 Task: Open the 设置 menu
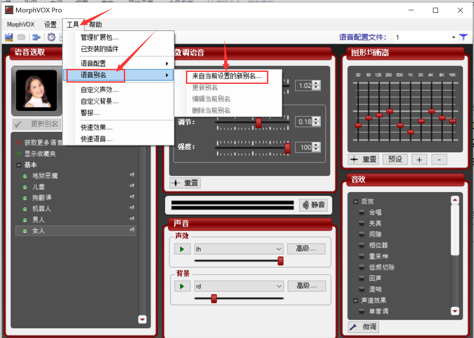[50, 24]
